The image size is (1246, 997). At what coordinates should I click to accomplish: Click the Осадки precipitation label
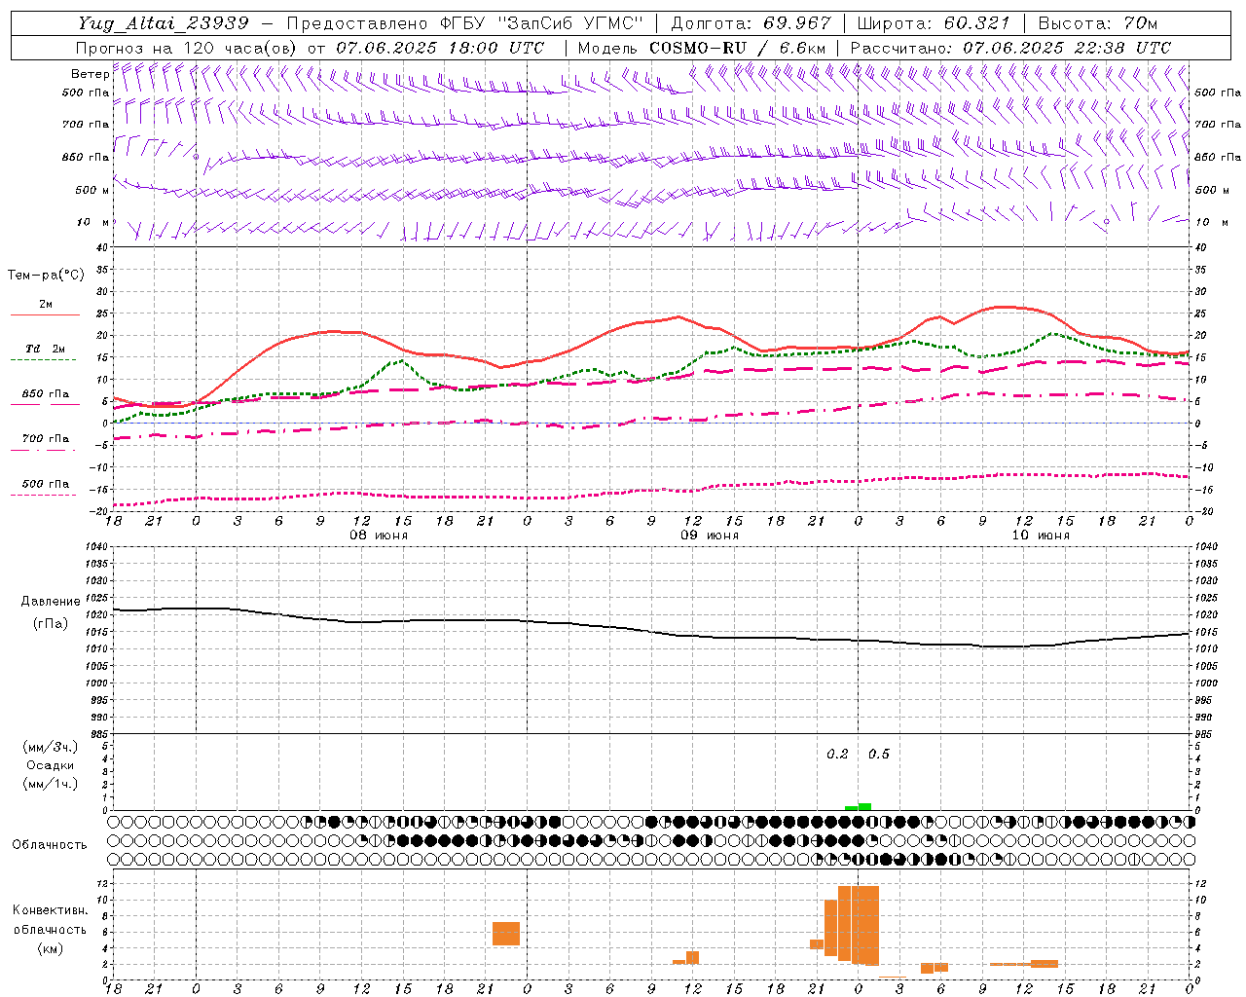pyautogui.click(x=52, y=765)
